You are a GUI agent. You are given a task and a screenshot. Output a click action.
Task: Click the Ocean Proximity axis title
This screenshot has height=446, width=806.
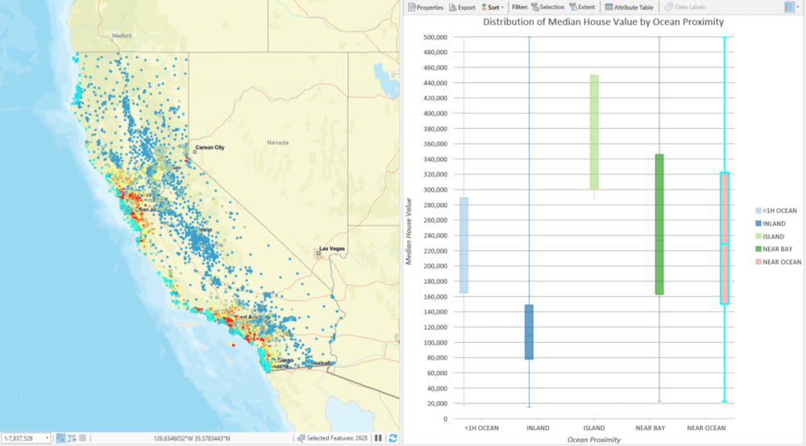click(x=594, y=440)
